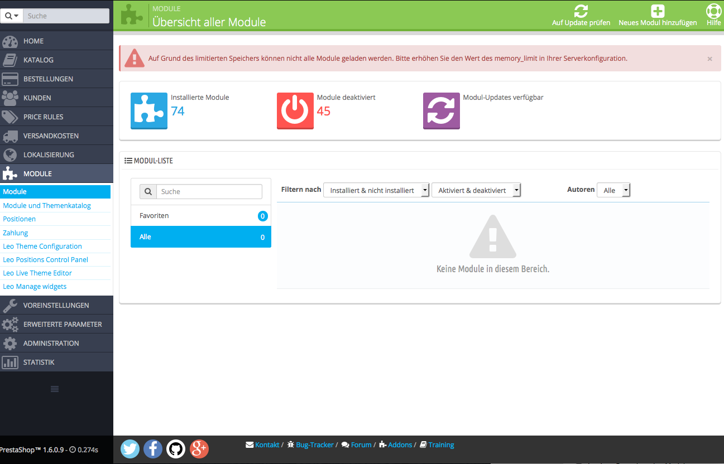The width and height of the screenshot is (724, 464).
Task: Open the Statistik menu item
Action: pyautogui.click(x=56, y=362)
